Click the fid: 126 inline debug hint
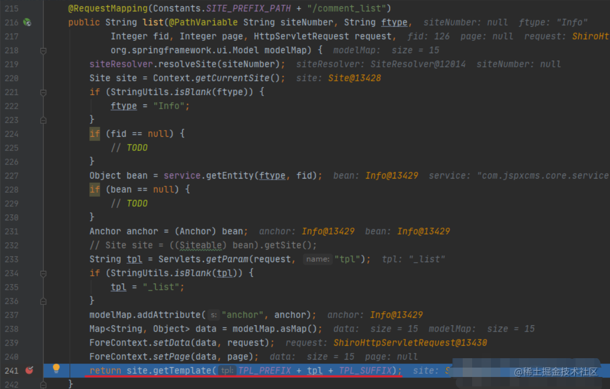Screen dimensions: 610x389 click(x=428, y=36)
